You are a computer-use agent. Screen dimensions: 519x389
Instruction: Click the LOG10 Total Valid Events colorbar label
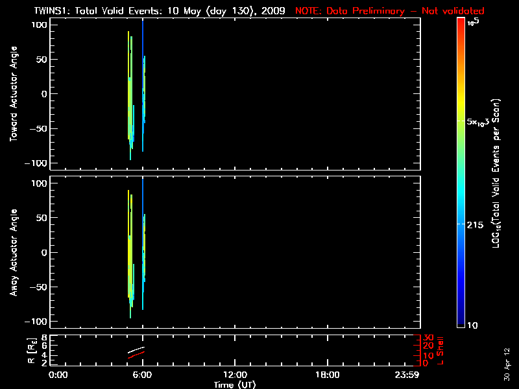click(496, 172)
